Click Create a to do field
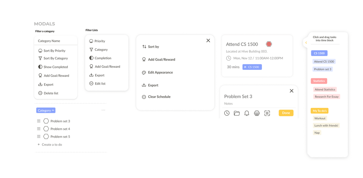This screenshot has width=363, height=178. coord(50,144)
